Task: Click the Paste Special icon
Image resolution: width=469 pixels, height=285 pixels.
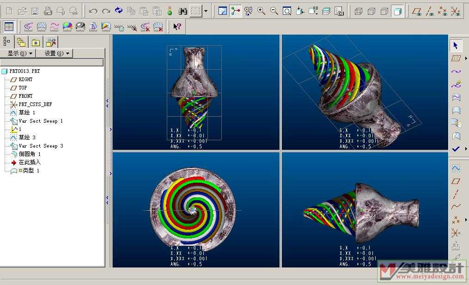Action: tap(157, 12)
